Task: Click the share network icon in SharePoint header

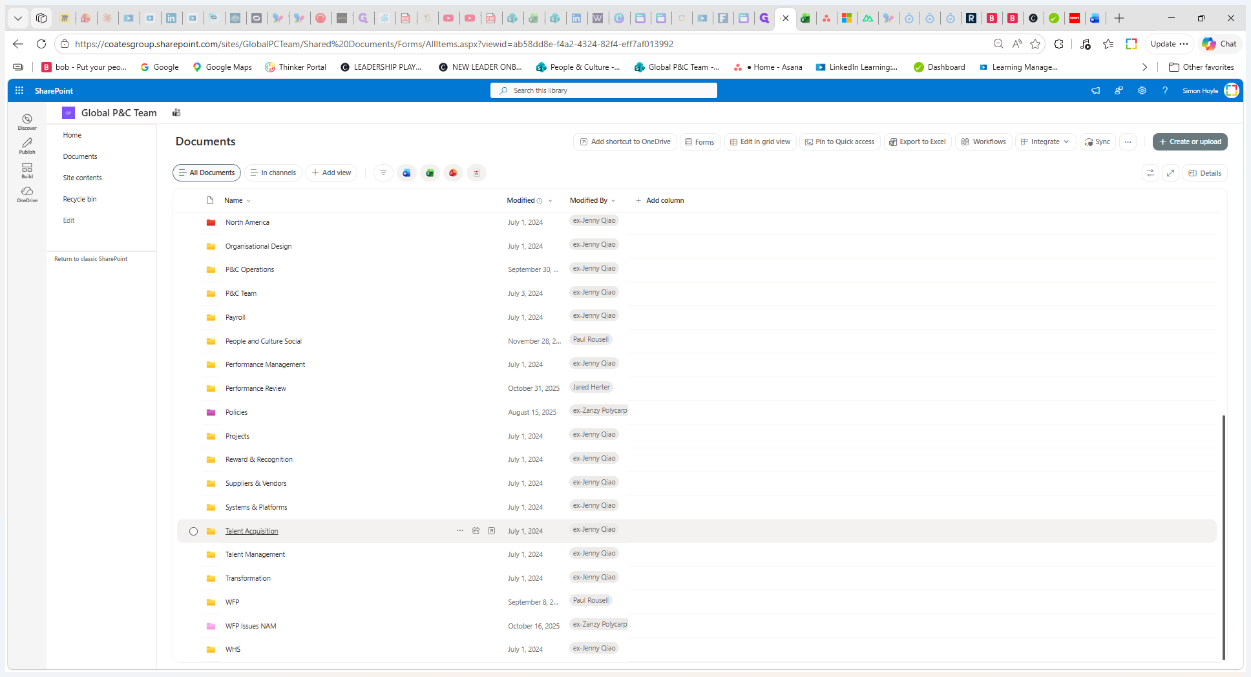Action: (x=1119, y=90)
